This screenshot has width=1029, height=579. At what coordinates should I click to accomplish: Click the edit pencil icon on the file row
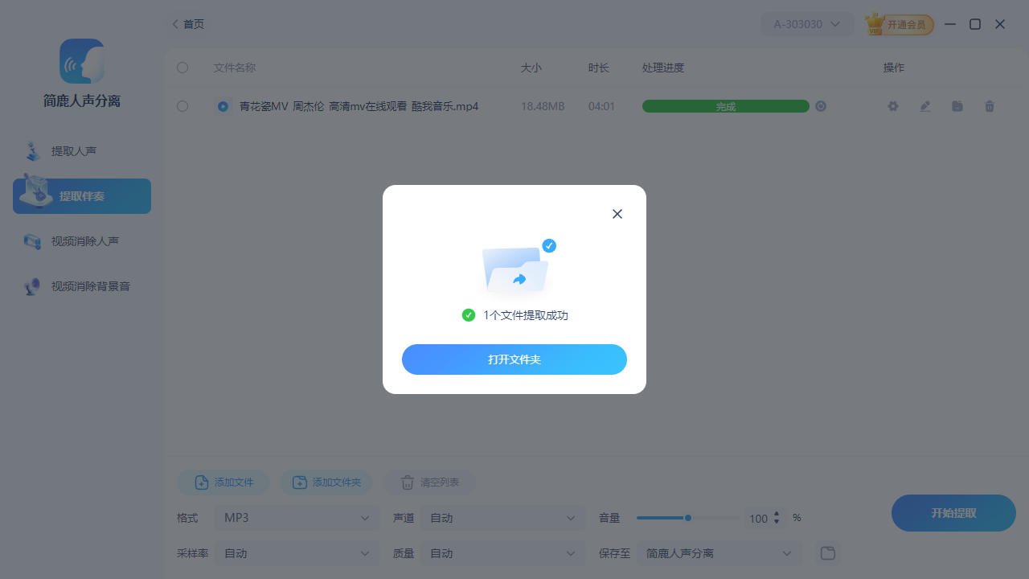[924, 105]
